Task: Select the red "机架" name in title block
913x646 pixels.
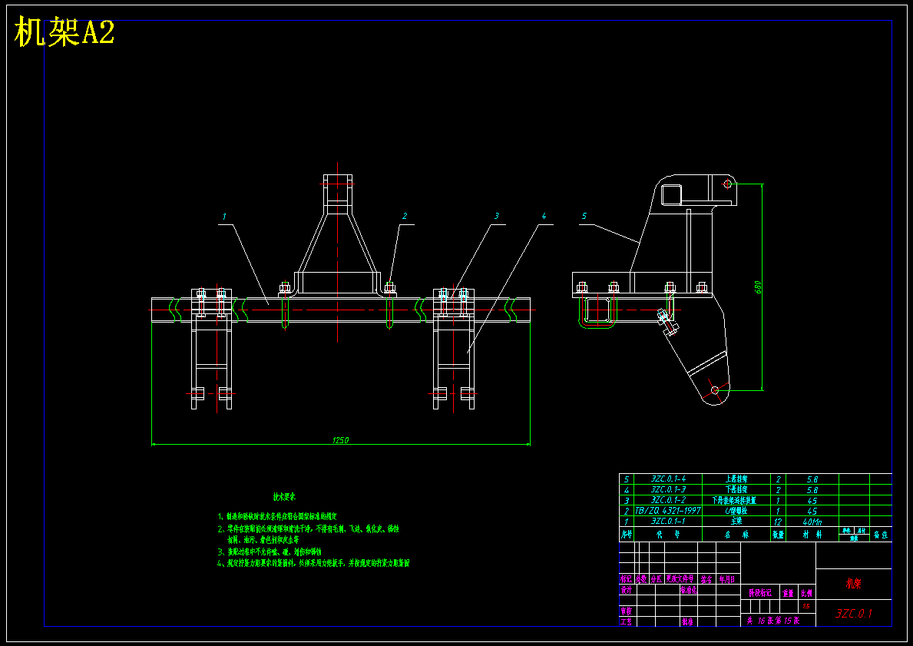Action: tap(853, 583)
